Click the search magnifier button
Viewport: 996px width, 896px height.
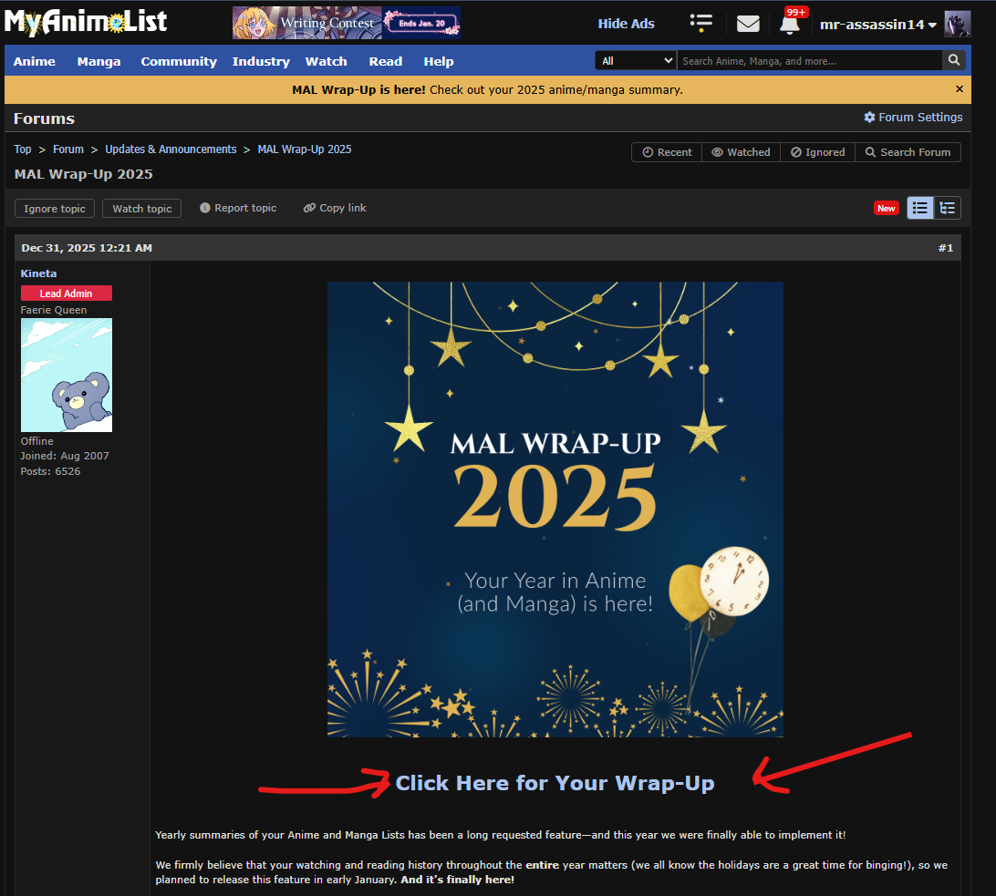click(x=953, y=60)
